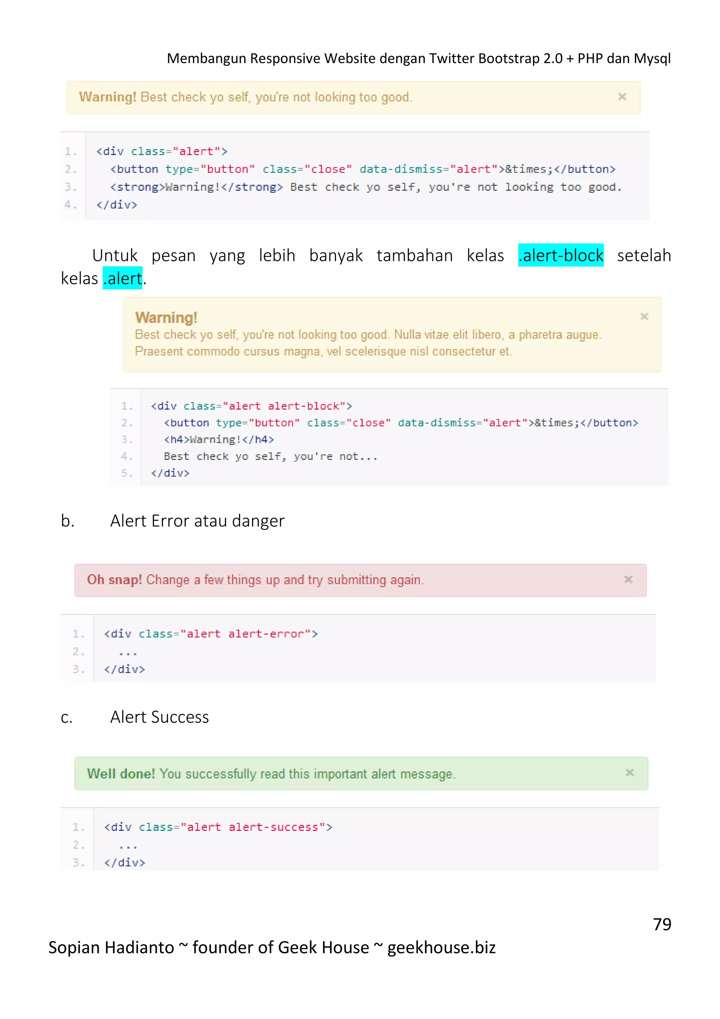The image size is (720, 1019).
Task: Click the 'Warning!' heading in block alert
Action: [166, 318]
